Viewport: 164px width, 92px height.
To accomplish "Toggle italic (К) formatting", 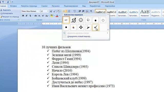I will pyautogui.click(x=27, y=16).
